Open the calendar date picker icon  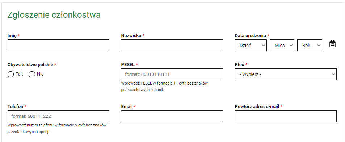click(x=332, y=44)
